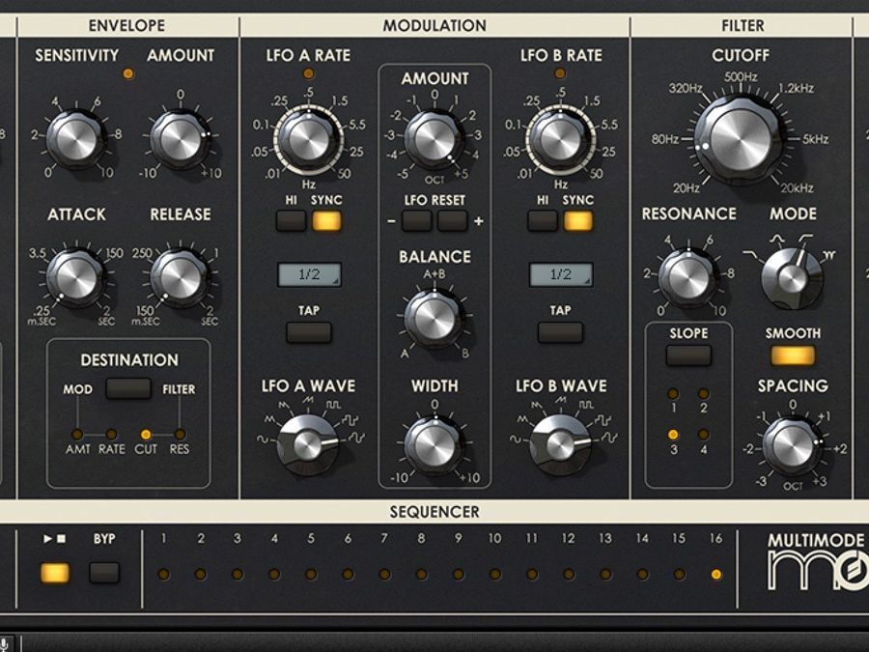This screenshot has width=869, height=652.
Task: Open the LFO B 1/2 sync rate dropdown
Action: pos(561,274)
